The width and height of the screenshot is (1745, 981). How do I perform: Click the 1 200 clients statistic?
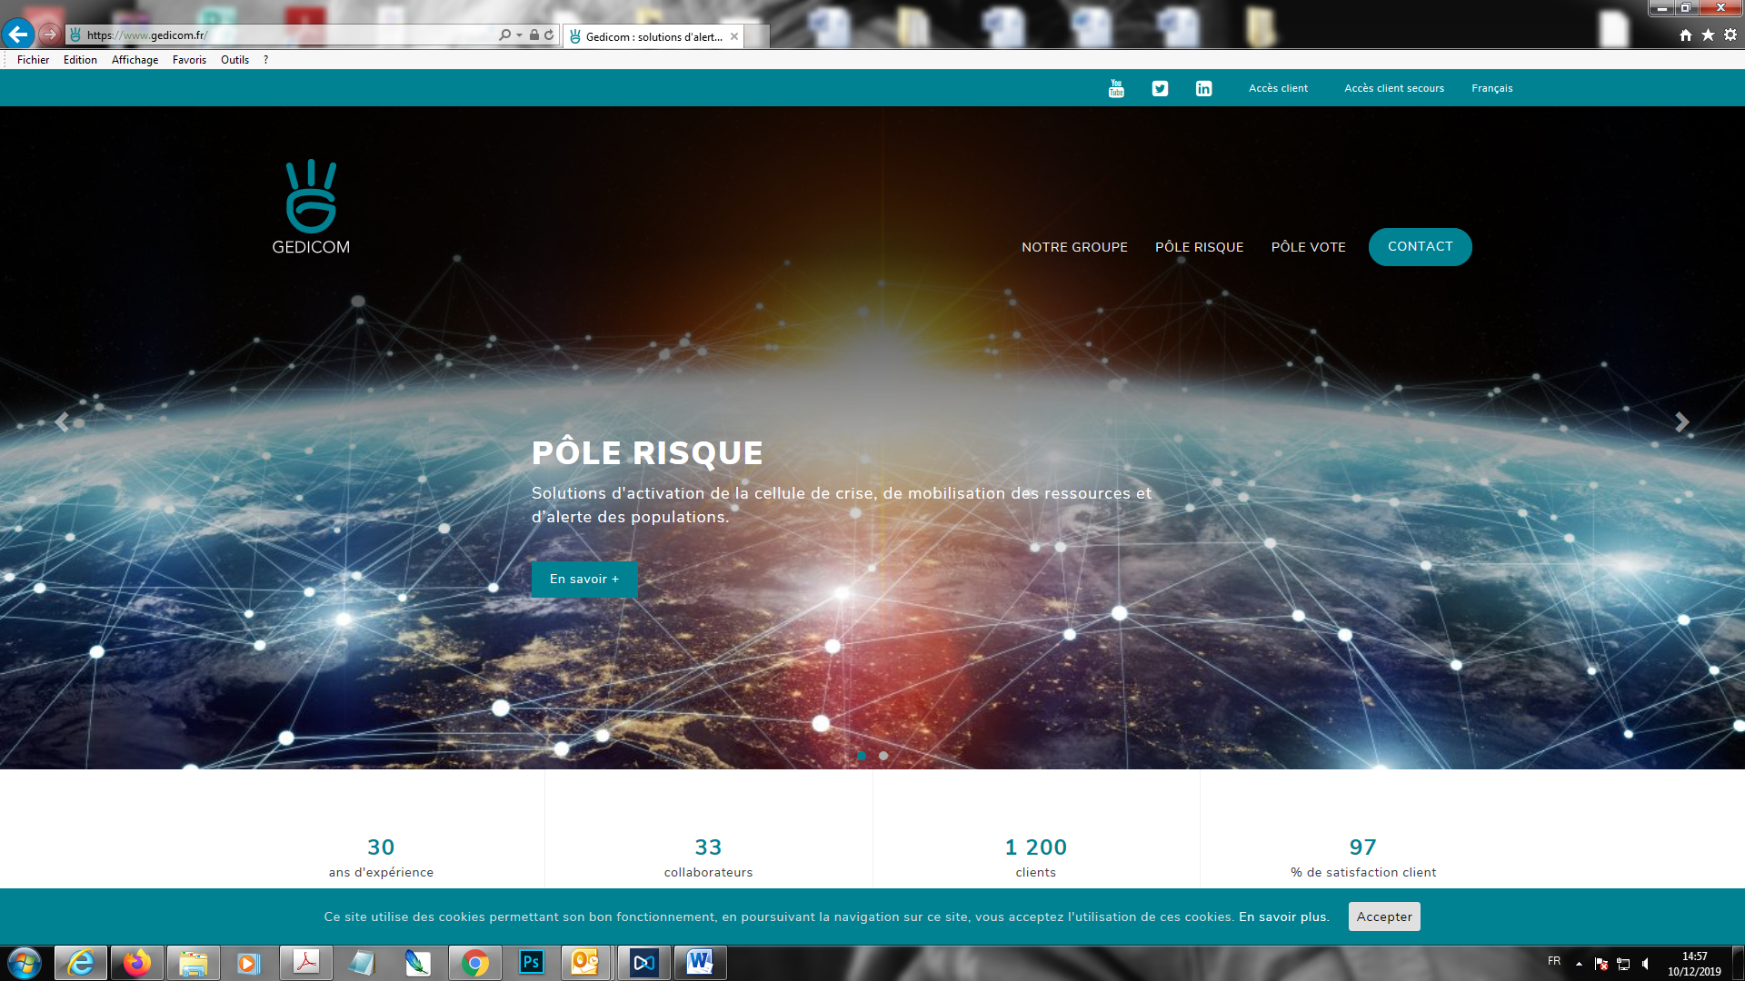click(1035, 857)
